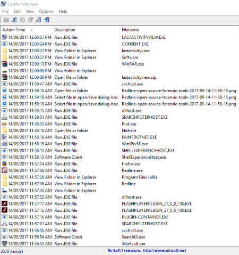Select the 14/09/2017 12:00:13 PM action time
Viewport: 239px width, 255px height.
[x=30, y=64]
